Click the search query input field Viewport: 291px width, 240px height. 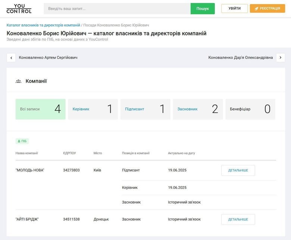click(x=117, y=9)
